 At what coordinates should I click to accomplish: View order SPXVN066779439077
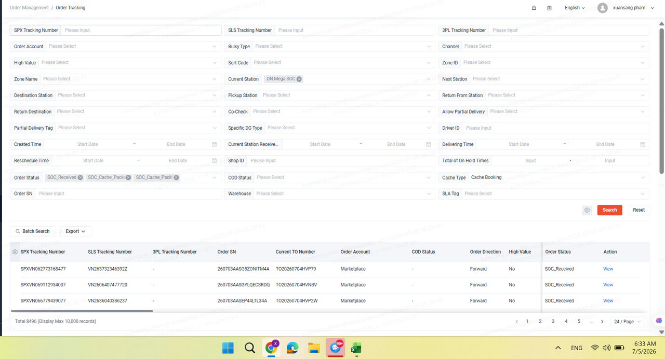[x=608, y=301]
